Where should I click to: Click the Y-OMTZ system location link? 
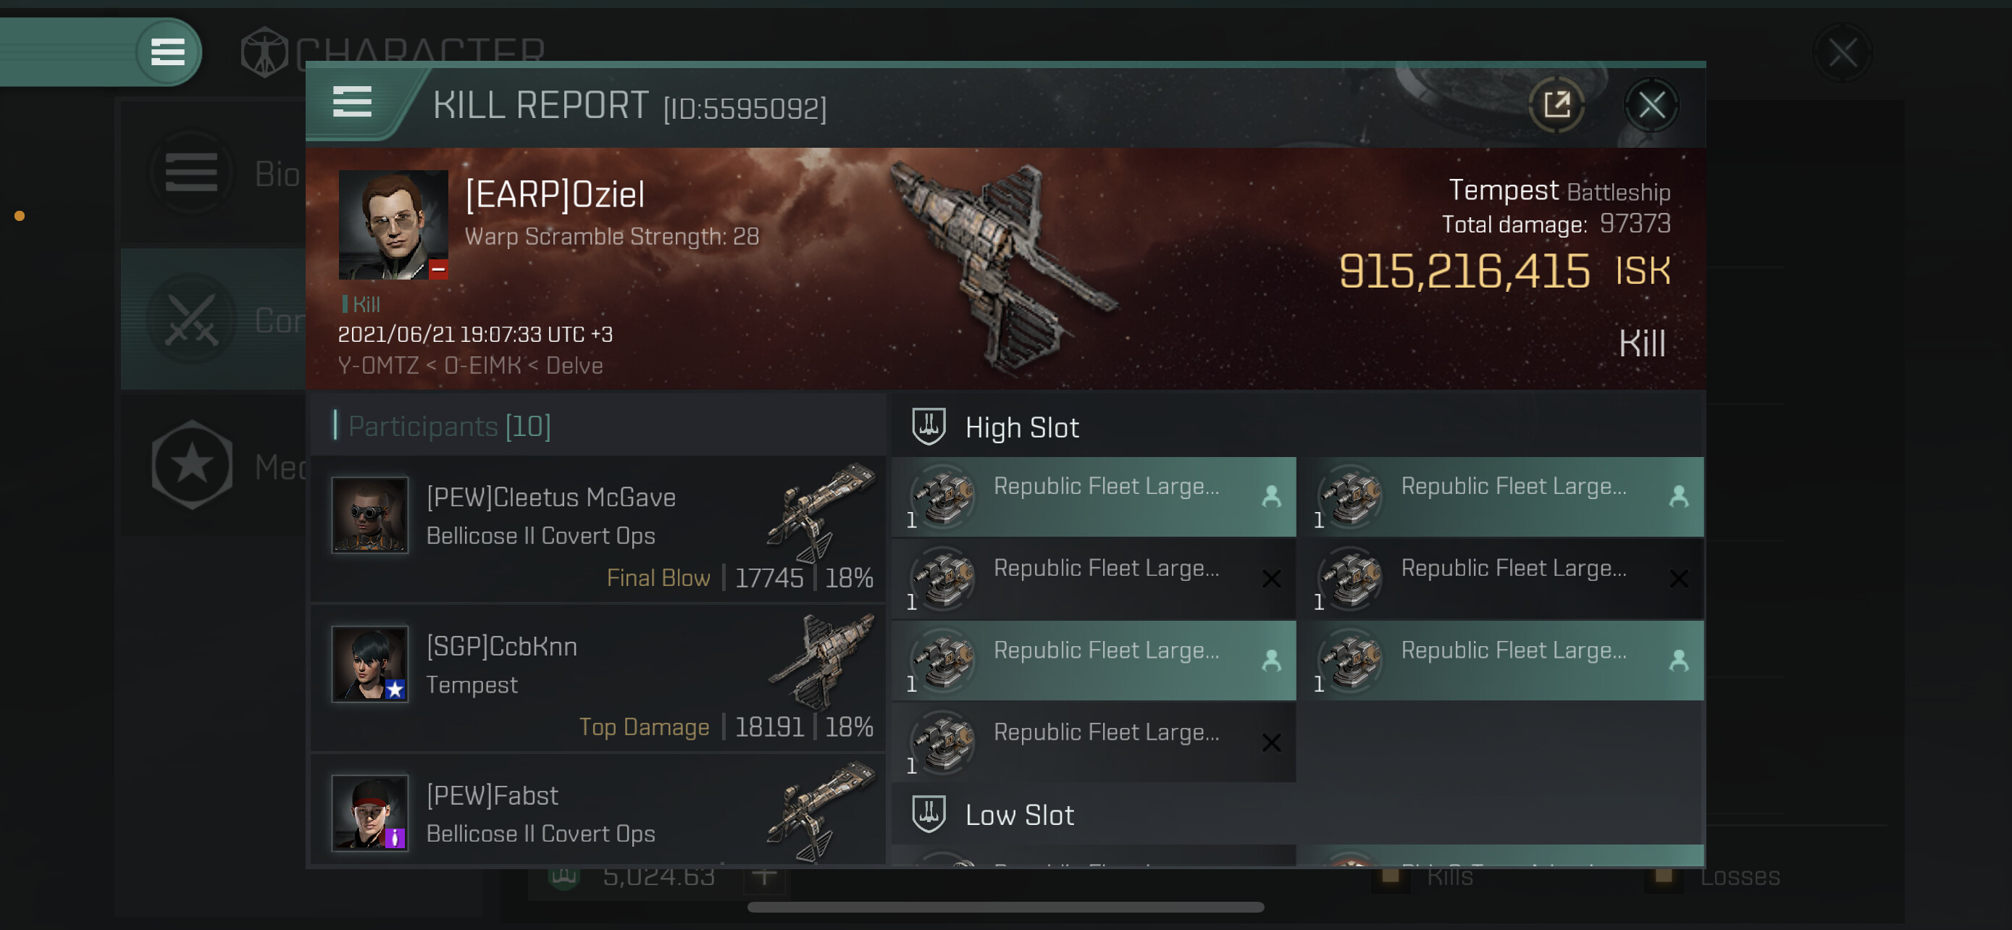[x=378, y=366]
